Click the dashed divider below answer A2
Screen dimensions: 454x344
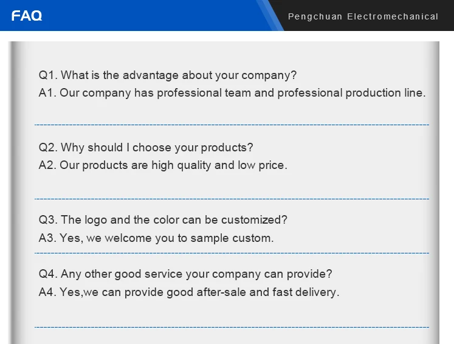click(232, 199)
